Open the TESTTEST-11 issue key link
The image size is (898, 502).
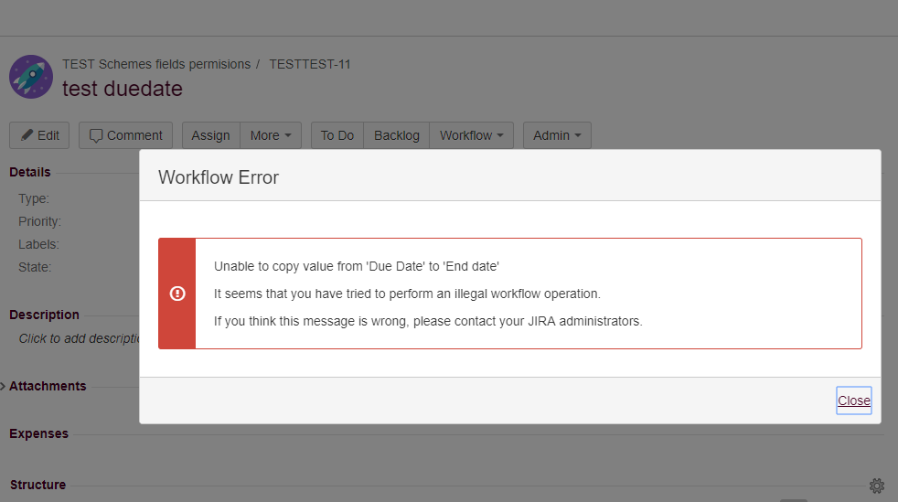310,64
